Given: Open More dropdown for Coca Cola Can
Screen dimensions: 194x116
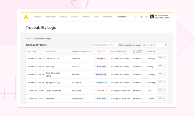Looking at the screenshot, I should [x=161, y=58].
